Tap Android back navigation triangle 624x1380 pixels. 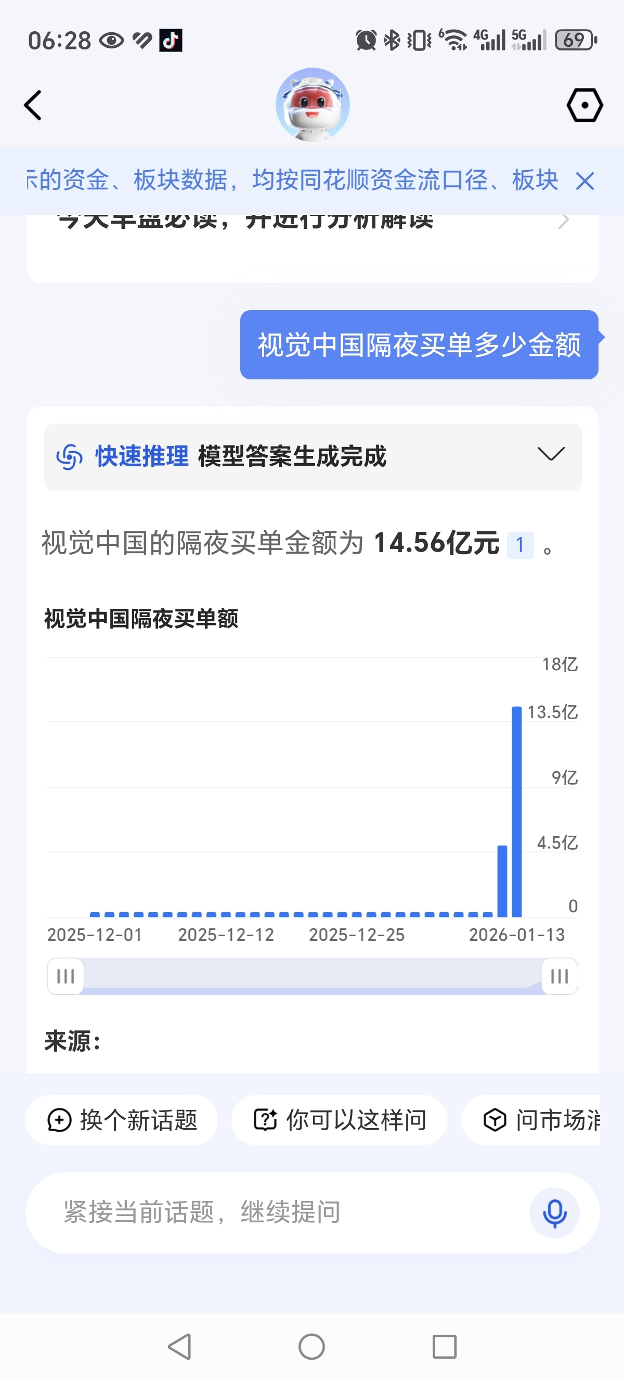[x=180, y=1346]
